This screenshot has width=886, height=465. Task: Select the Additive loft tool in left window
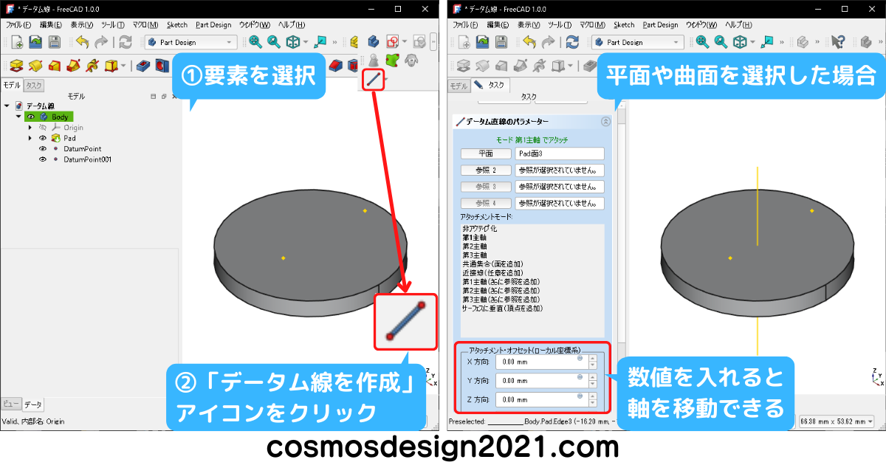(x=55, y=66)
